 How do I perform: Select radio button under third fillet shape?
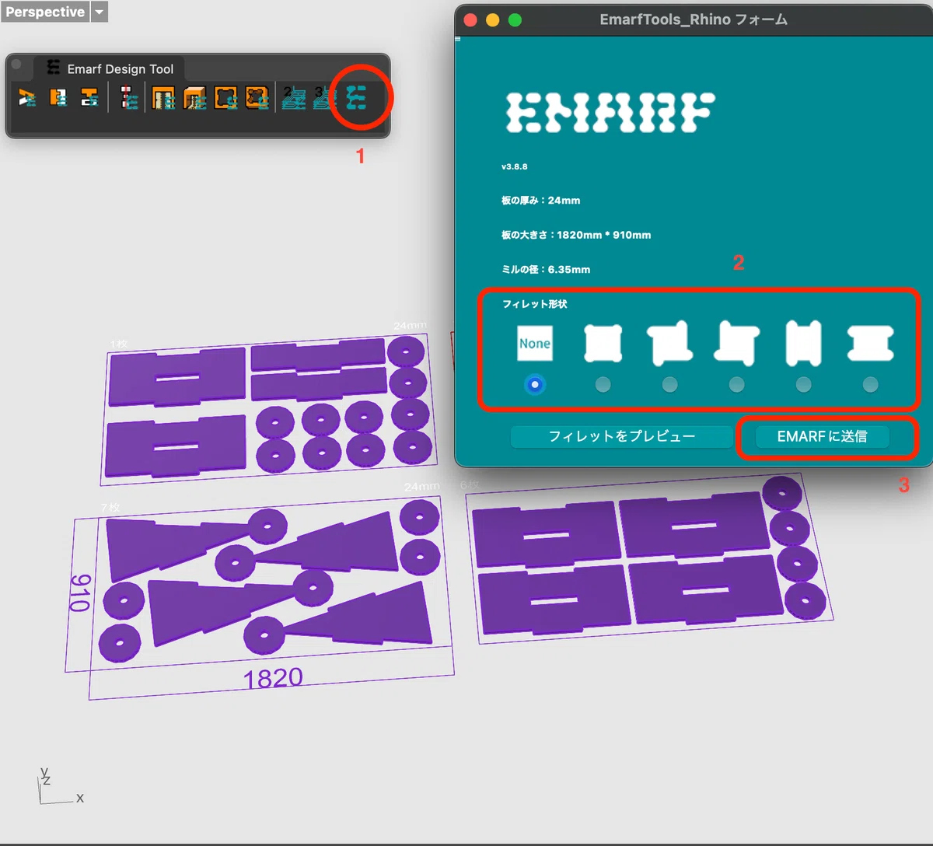[669, 384]
